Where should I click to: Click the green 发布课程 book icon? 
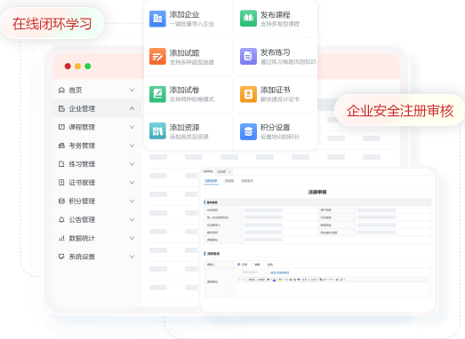click(x=248, y=19)
